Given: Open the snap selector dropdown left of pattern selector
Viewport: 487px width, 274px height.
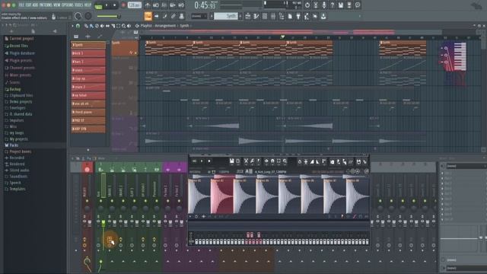Looking at the screenshot, I should point(199,16).
